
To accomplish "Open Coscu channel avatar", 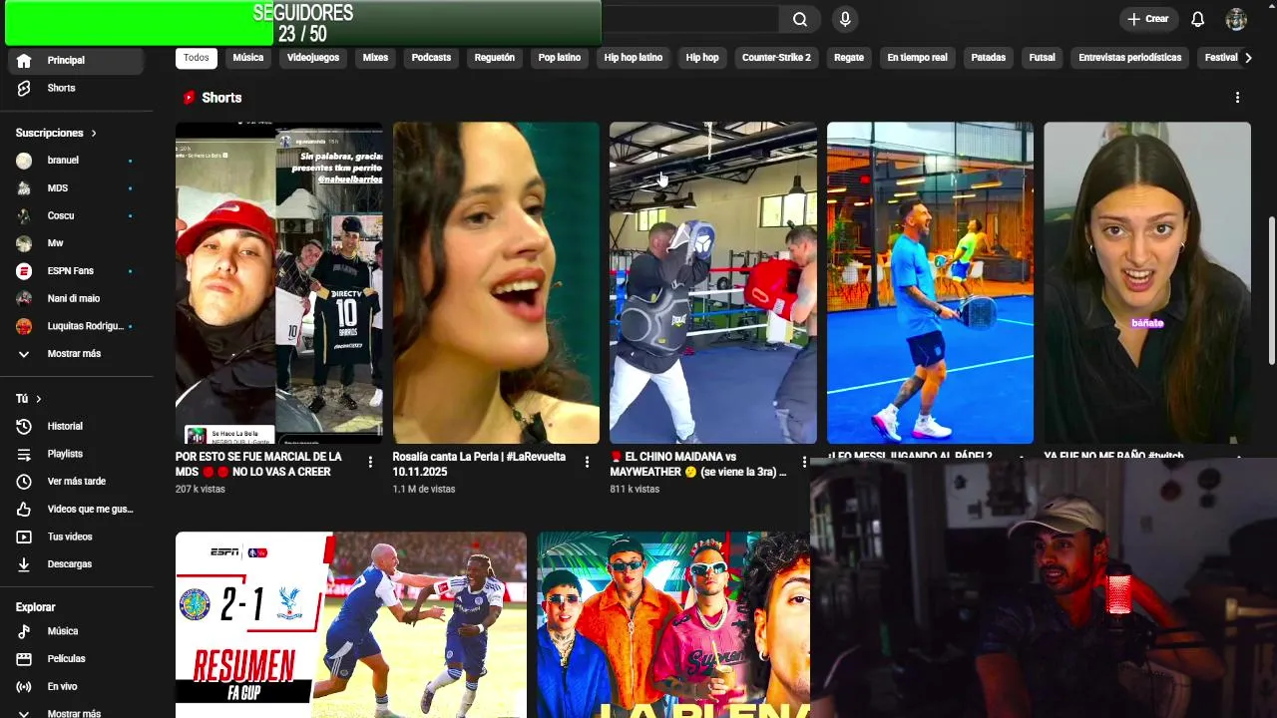I will click(x=24, y=215).
